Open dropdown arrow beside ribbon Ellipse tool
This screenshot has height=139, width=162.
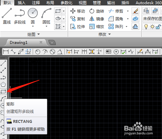click(x=64, y=19)
